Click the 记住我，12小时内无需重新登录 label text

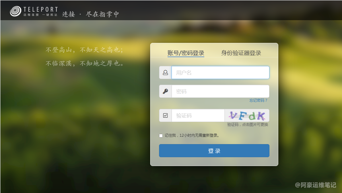pos(192,136)
